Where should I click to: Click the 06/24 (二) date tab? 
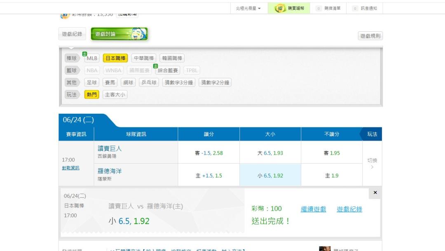79,120
